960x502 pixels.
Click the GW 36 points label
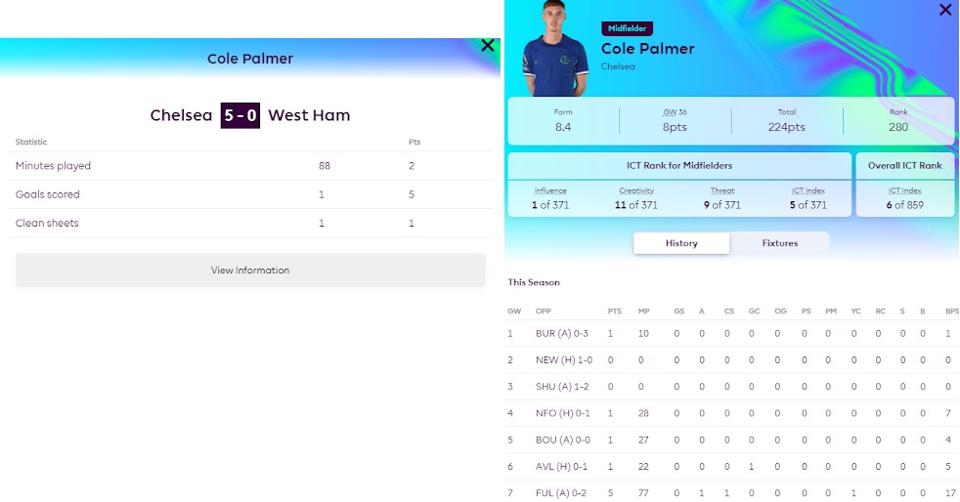(675, 112)
